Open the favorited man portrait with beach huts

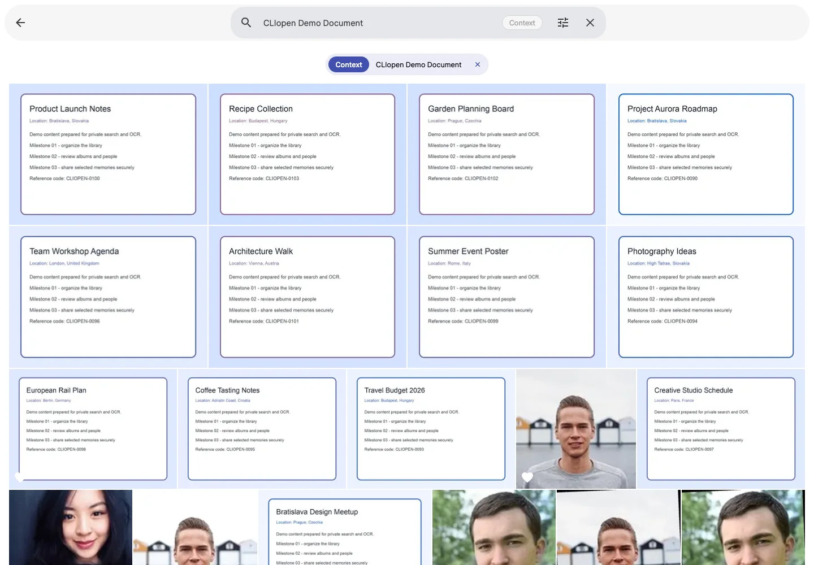tap(576, 429)
